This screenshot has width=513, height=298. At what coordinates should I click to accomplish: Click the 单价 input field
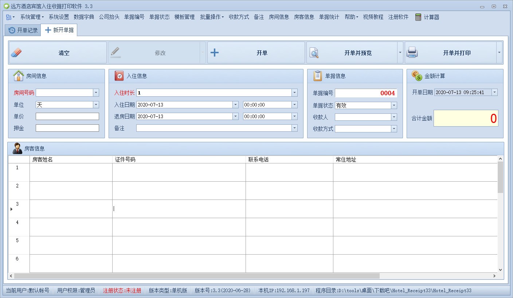tap(67, 116)
